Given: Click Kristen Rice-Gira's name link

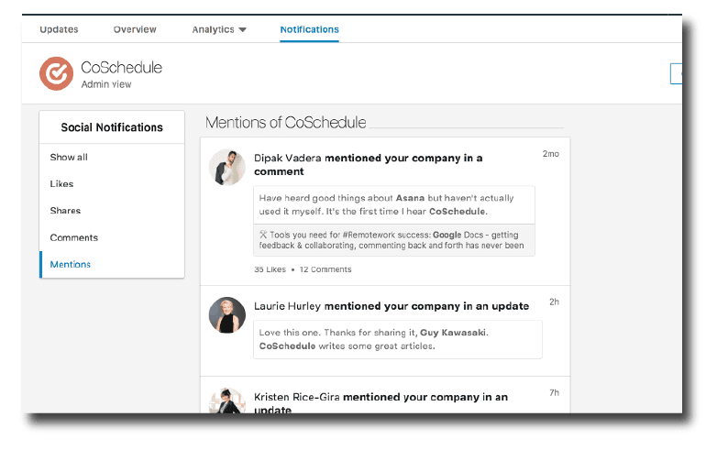Looking at the screenshot, I should 297,397.
